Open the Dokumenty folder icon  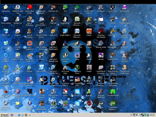click(x=6, y=7)
